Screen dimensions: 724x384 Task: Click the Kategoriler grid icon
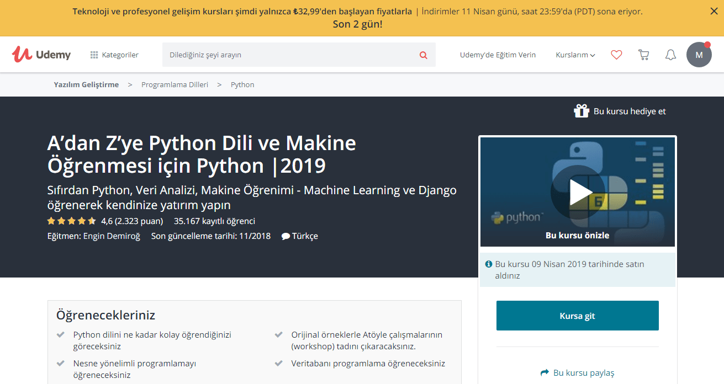pos(94,55)
